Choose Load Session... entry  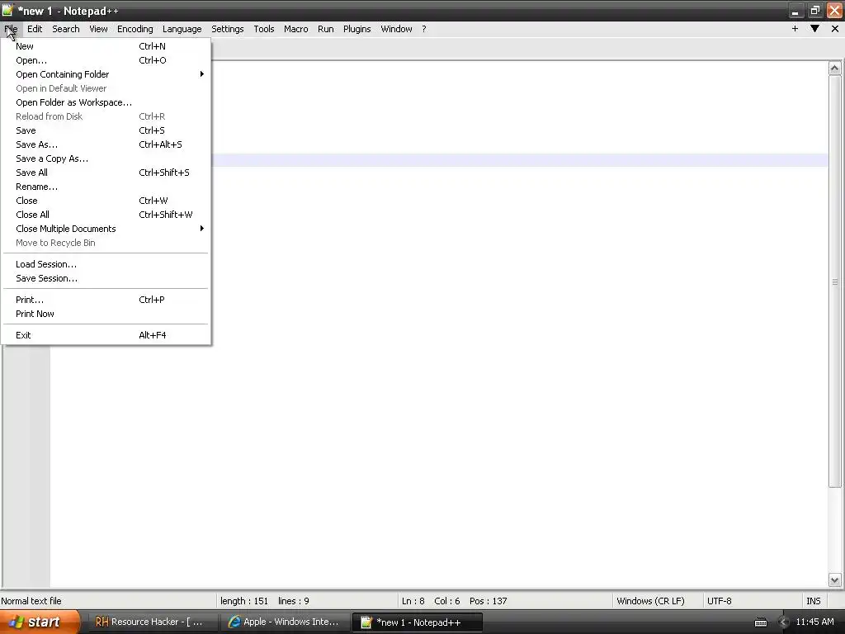coord(106,264)
